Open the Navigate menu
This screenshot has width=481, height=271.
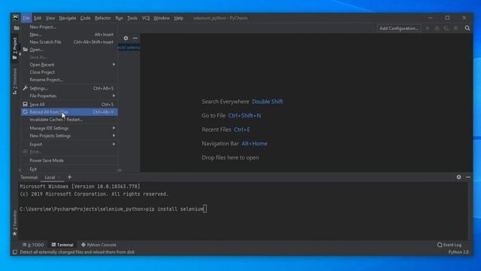click(68, 18)
